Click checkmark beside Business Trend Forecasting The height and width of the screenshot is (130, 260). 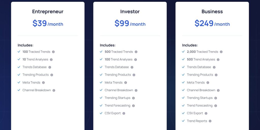click(x=183, y=105)
